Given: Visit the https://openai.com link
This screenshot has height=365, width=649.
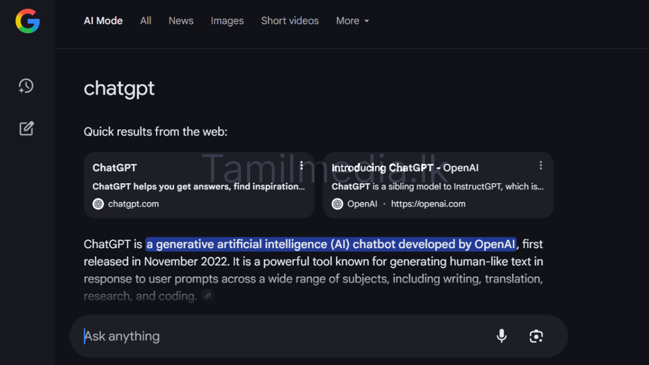Looking at the screenshot, I should coord(428,204).
